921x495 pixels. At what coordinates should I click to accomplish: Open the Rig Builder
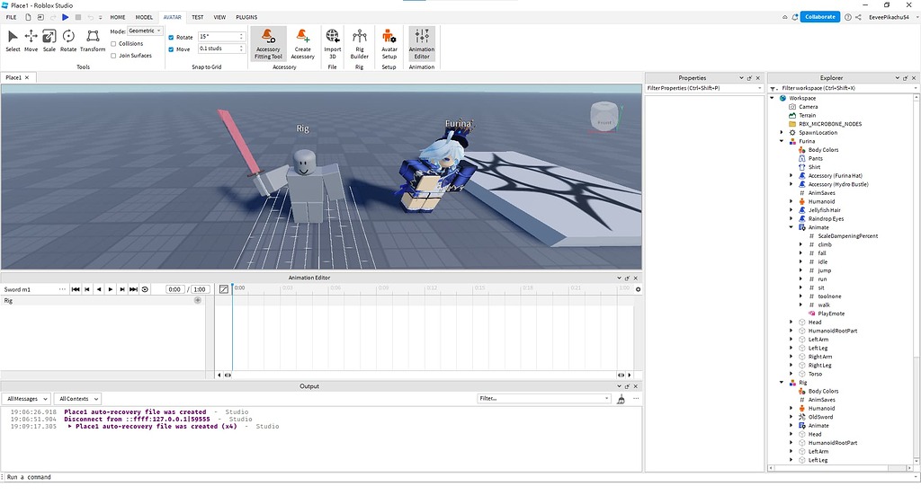(x=360, y=44)
